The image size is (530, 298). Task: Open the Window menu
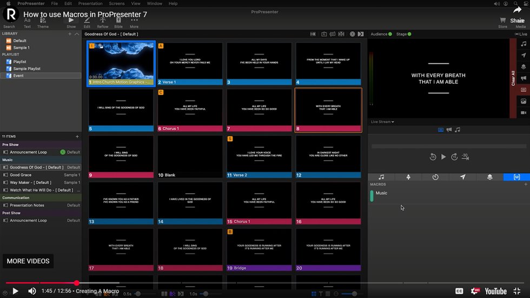(155, 3)
